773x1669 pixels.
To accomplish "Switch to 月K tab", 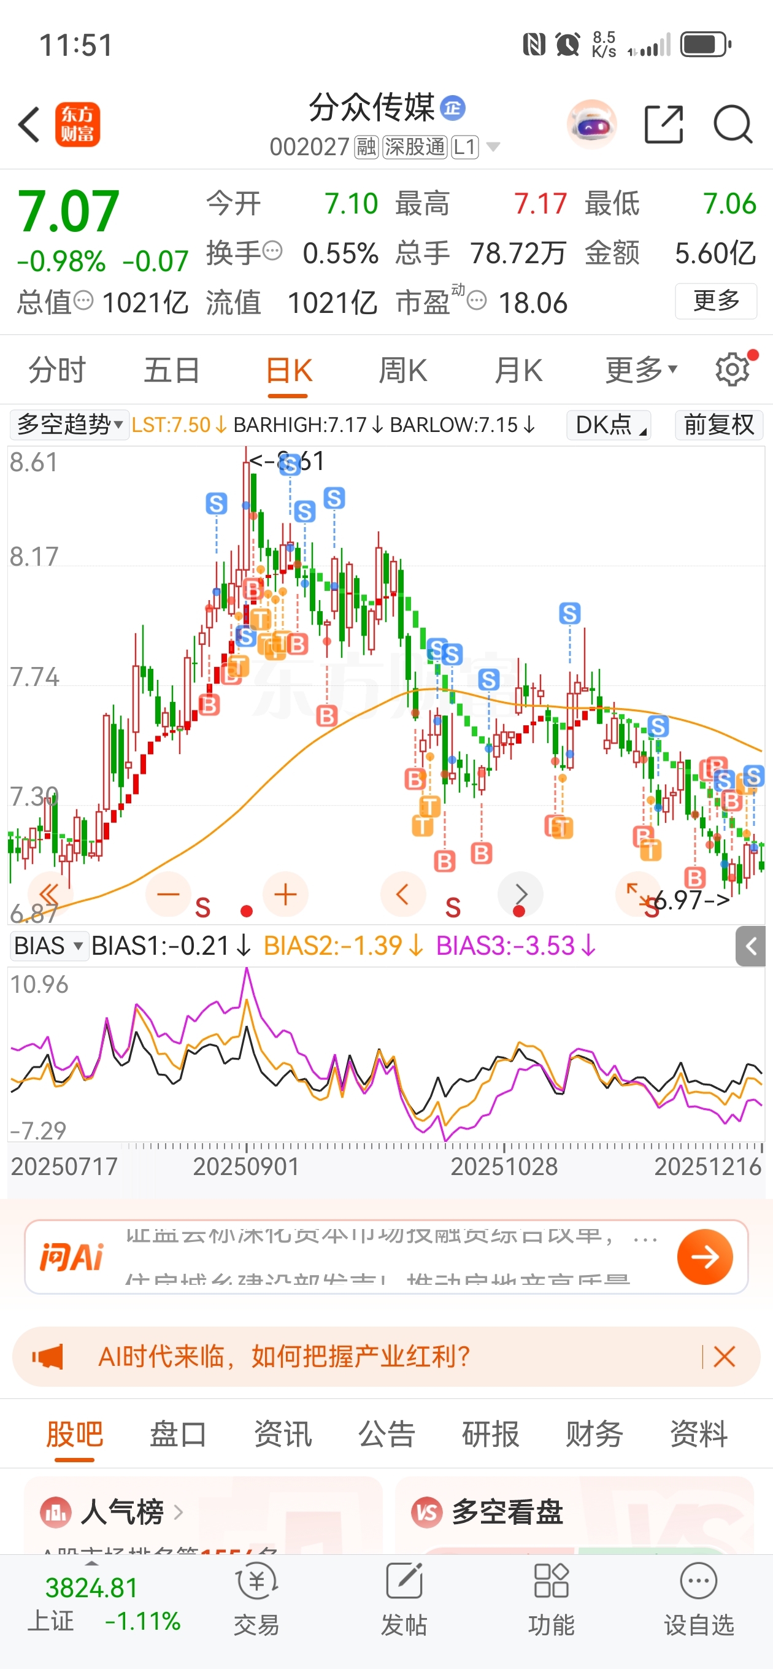I will tap(518, 370).
